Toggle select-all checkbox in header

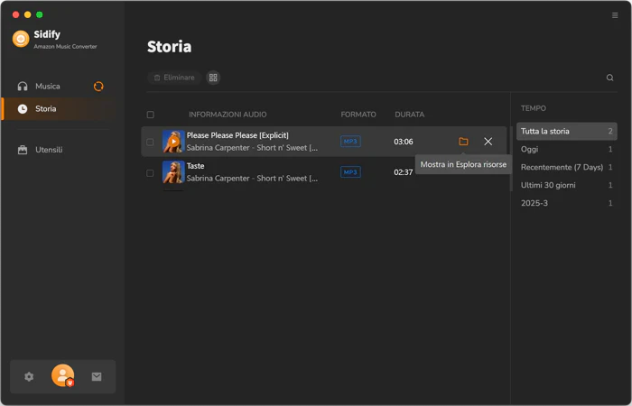(x=151, y=115)
